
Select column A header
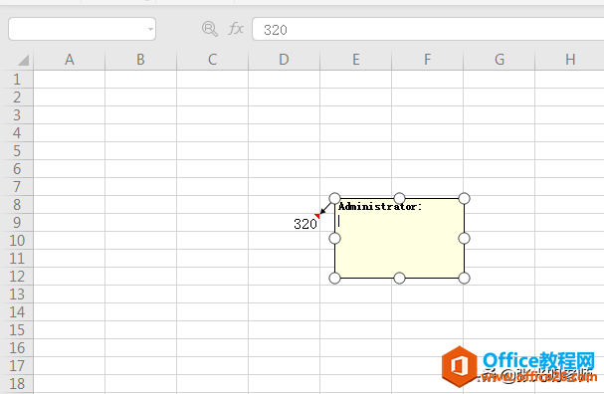(70, 60)
